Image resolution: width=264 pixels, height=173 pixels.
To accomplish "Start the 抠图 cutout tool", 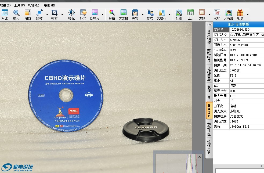I will tap(179, 15).
